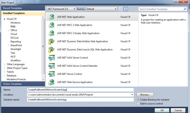The width and height of the screenshot is (190, 113).
Task: Click the OK button
Action: [x=162, y=110]
